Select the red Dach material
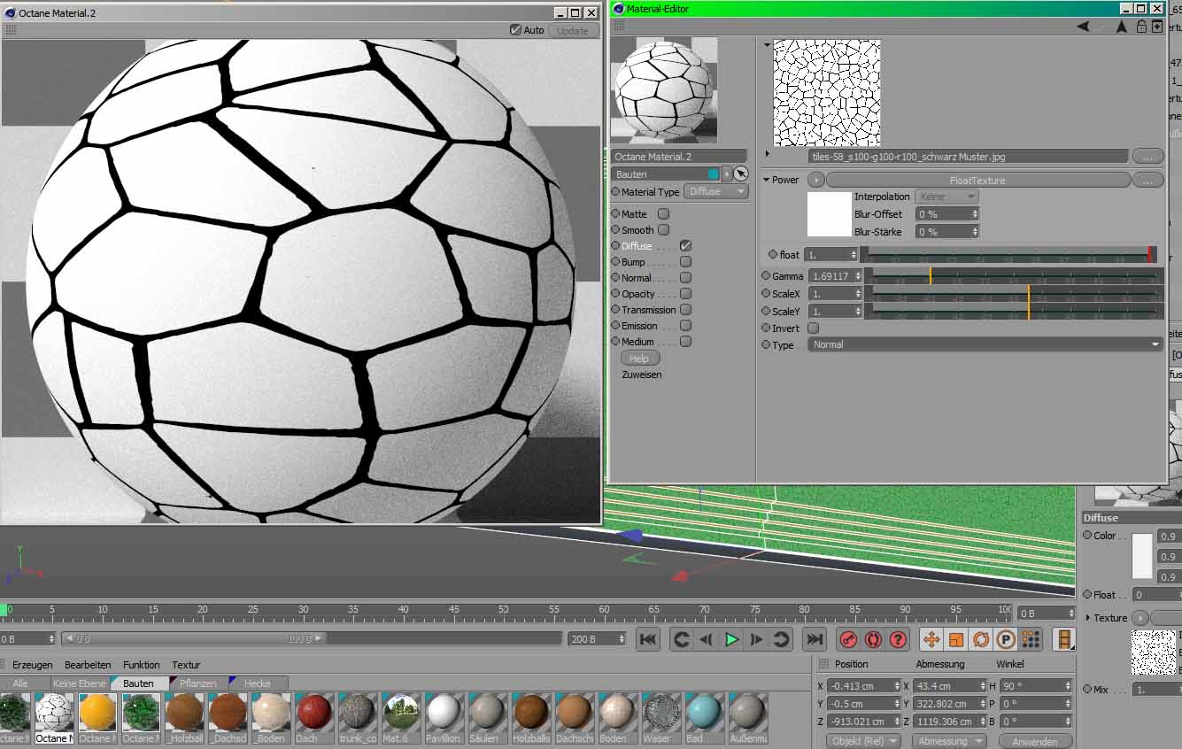Viewport: 1182px width, 749px height. [313, 712]
